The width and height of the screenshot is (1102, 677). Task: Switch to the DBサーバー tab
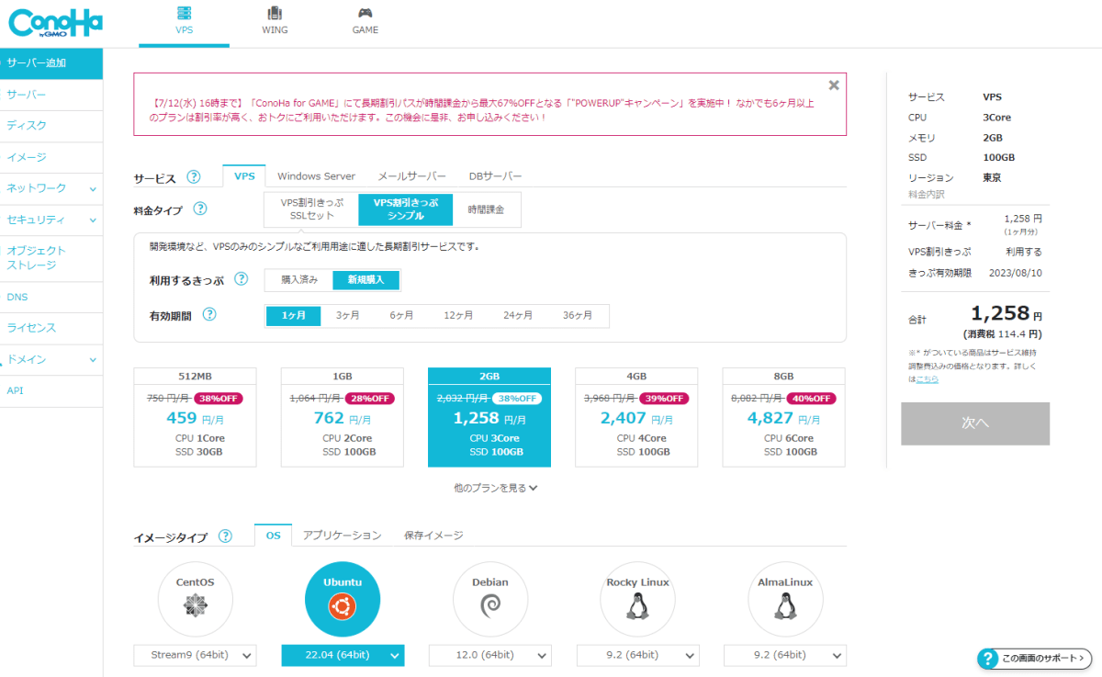coord(495,176)
